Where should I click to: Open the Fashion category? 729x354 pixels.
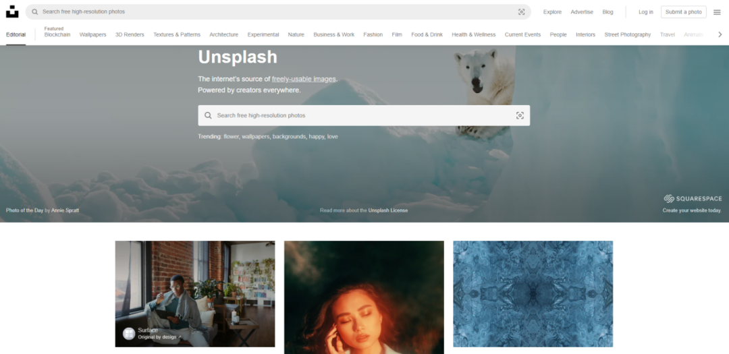(373, 35)
